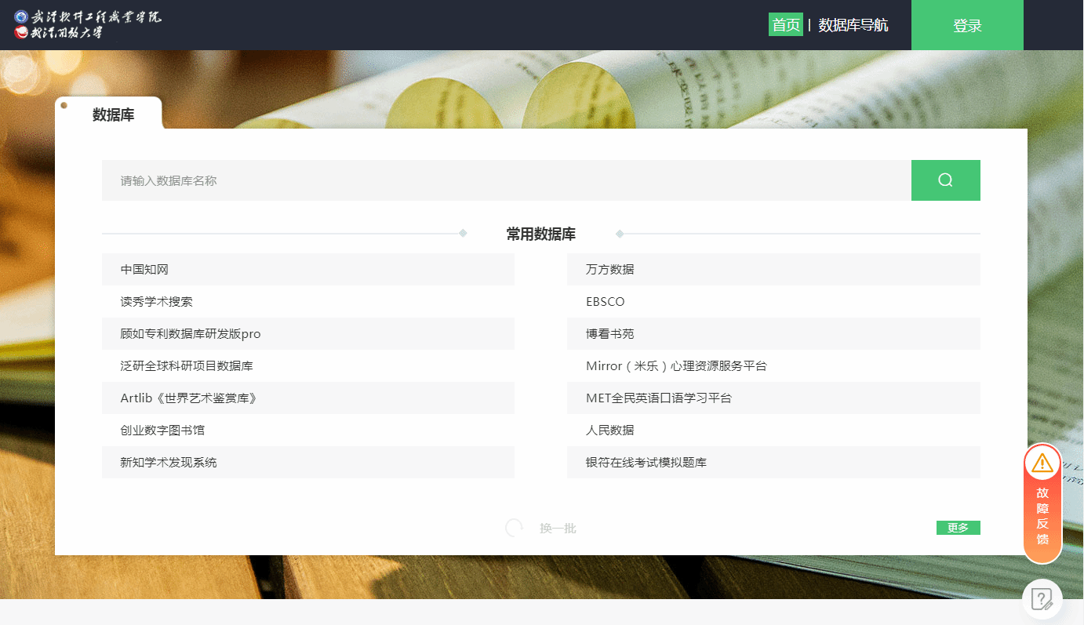Open 银符在线考试模拟题库
The image size is (1084, 625).
coord(646,463)
